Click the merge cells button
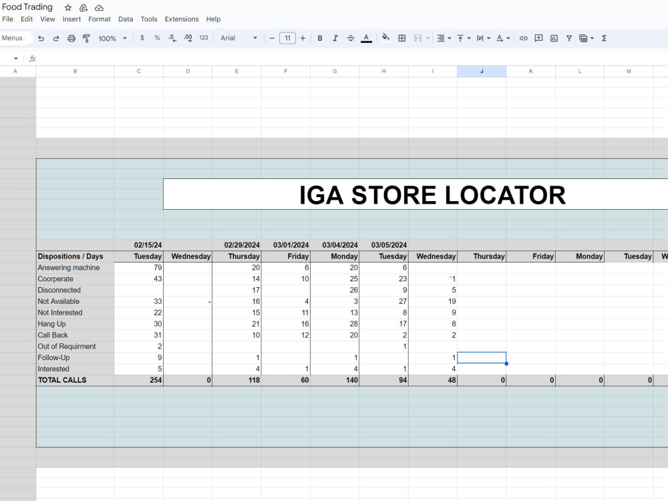The image size is (668, 501). 418,38
